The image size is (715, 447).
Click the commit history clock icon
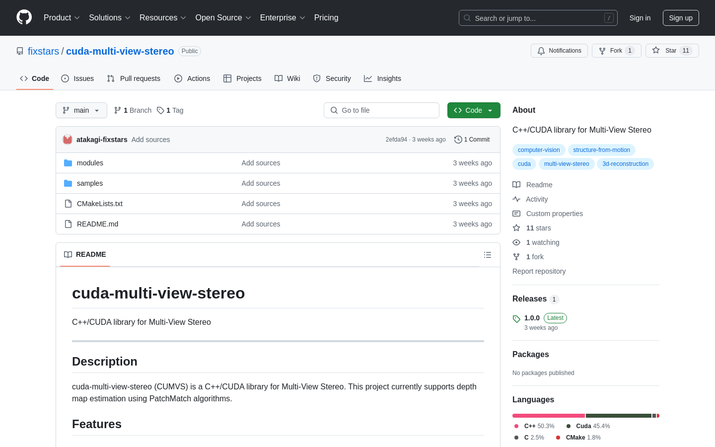pos(458,140)
